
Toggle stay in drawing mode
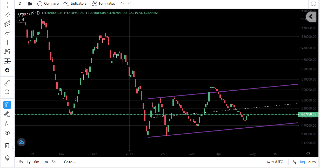coord(7,114)
